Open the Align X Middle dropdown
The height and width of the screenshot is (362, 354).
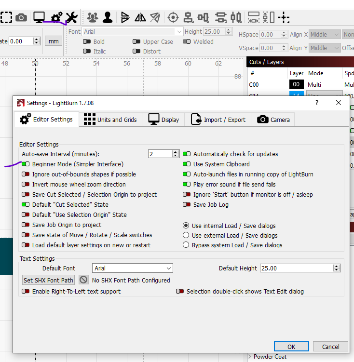(325, 35)
